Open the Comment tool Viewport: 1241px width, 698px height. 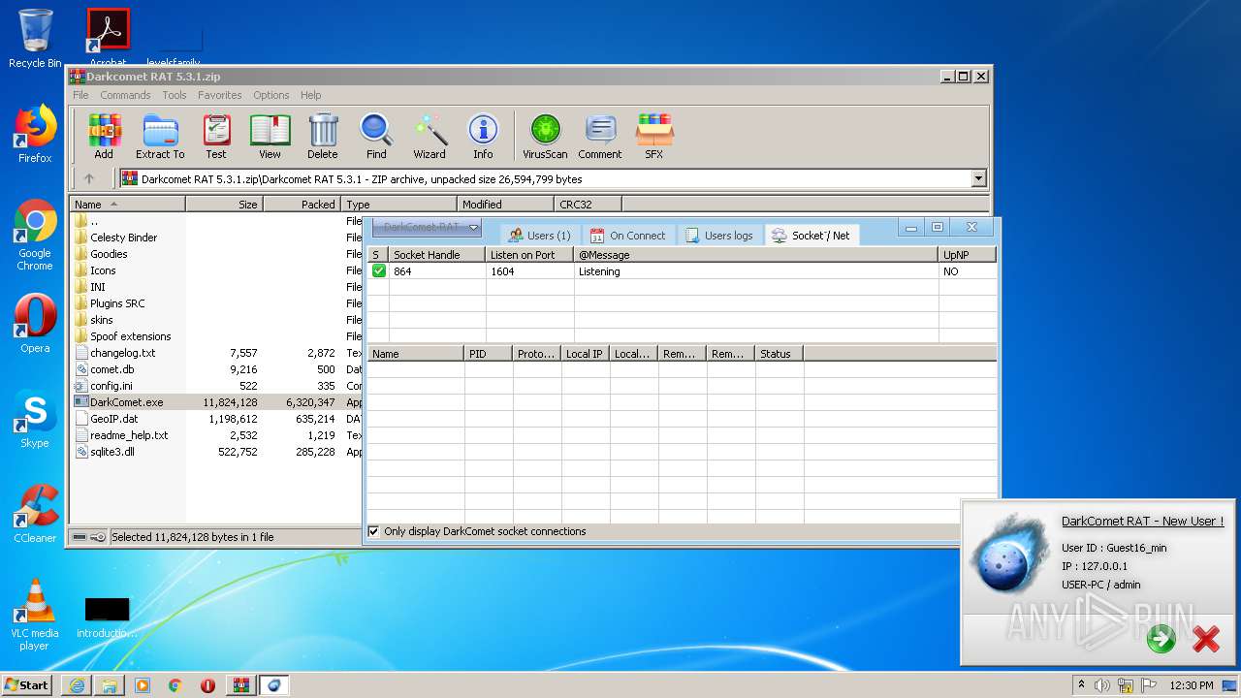tap(600, 137)
